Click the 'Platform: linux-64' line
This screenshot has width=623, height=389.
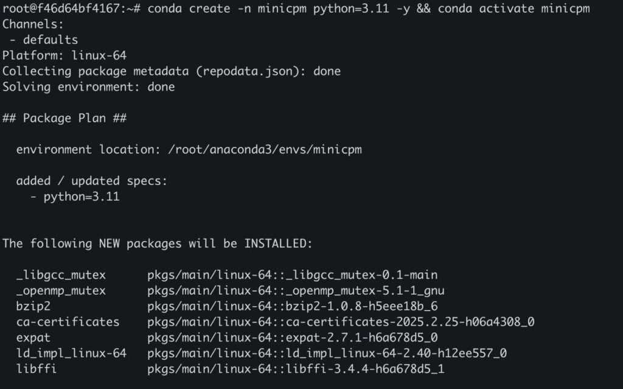(x=64, y=55)
